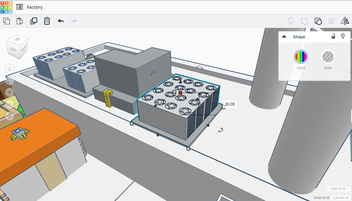
Task: Click the Show all lightbulb icon
Action: pos(291,21)
